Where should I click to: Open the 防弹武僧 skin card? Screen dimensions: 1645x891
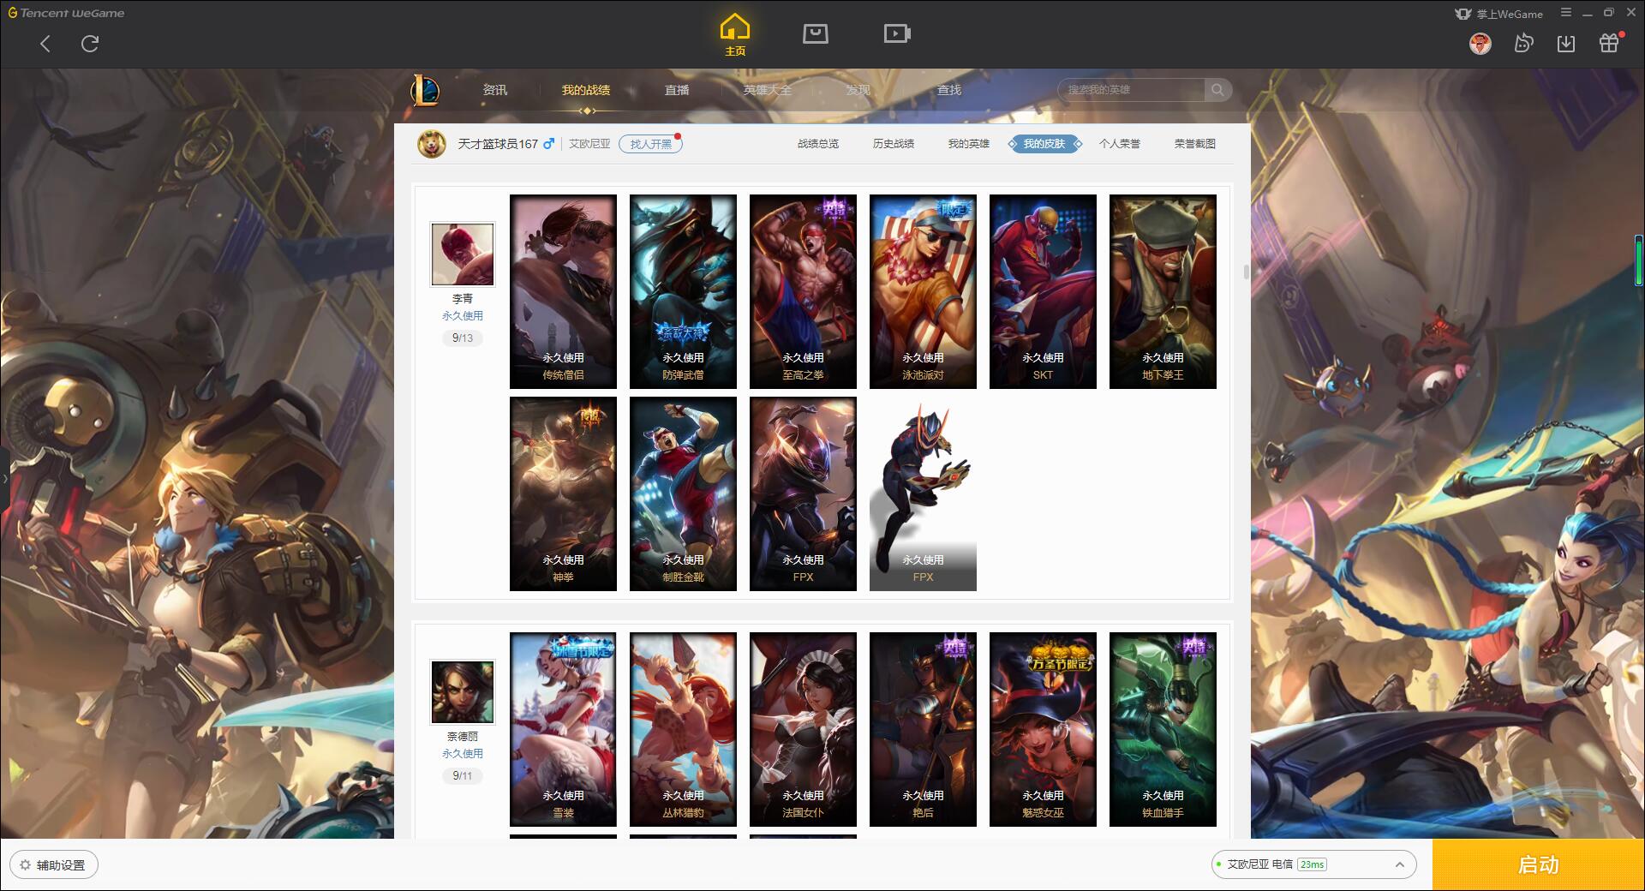(x=683, y=291)
